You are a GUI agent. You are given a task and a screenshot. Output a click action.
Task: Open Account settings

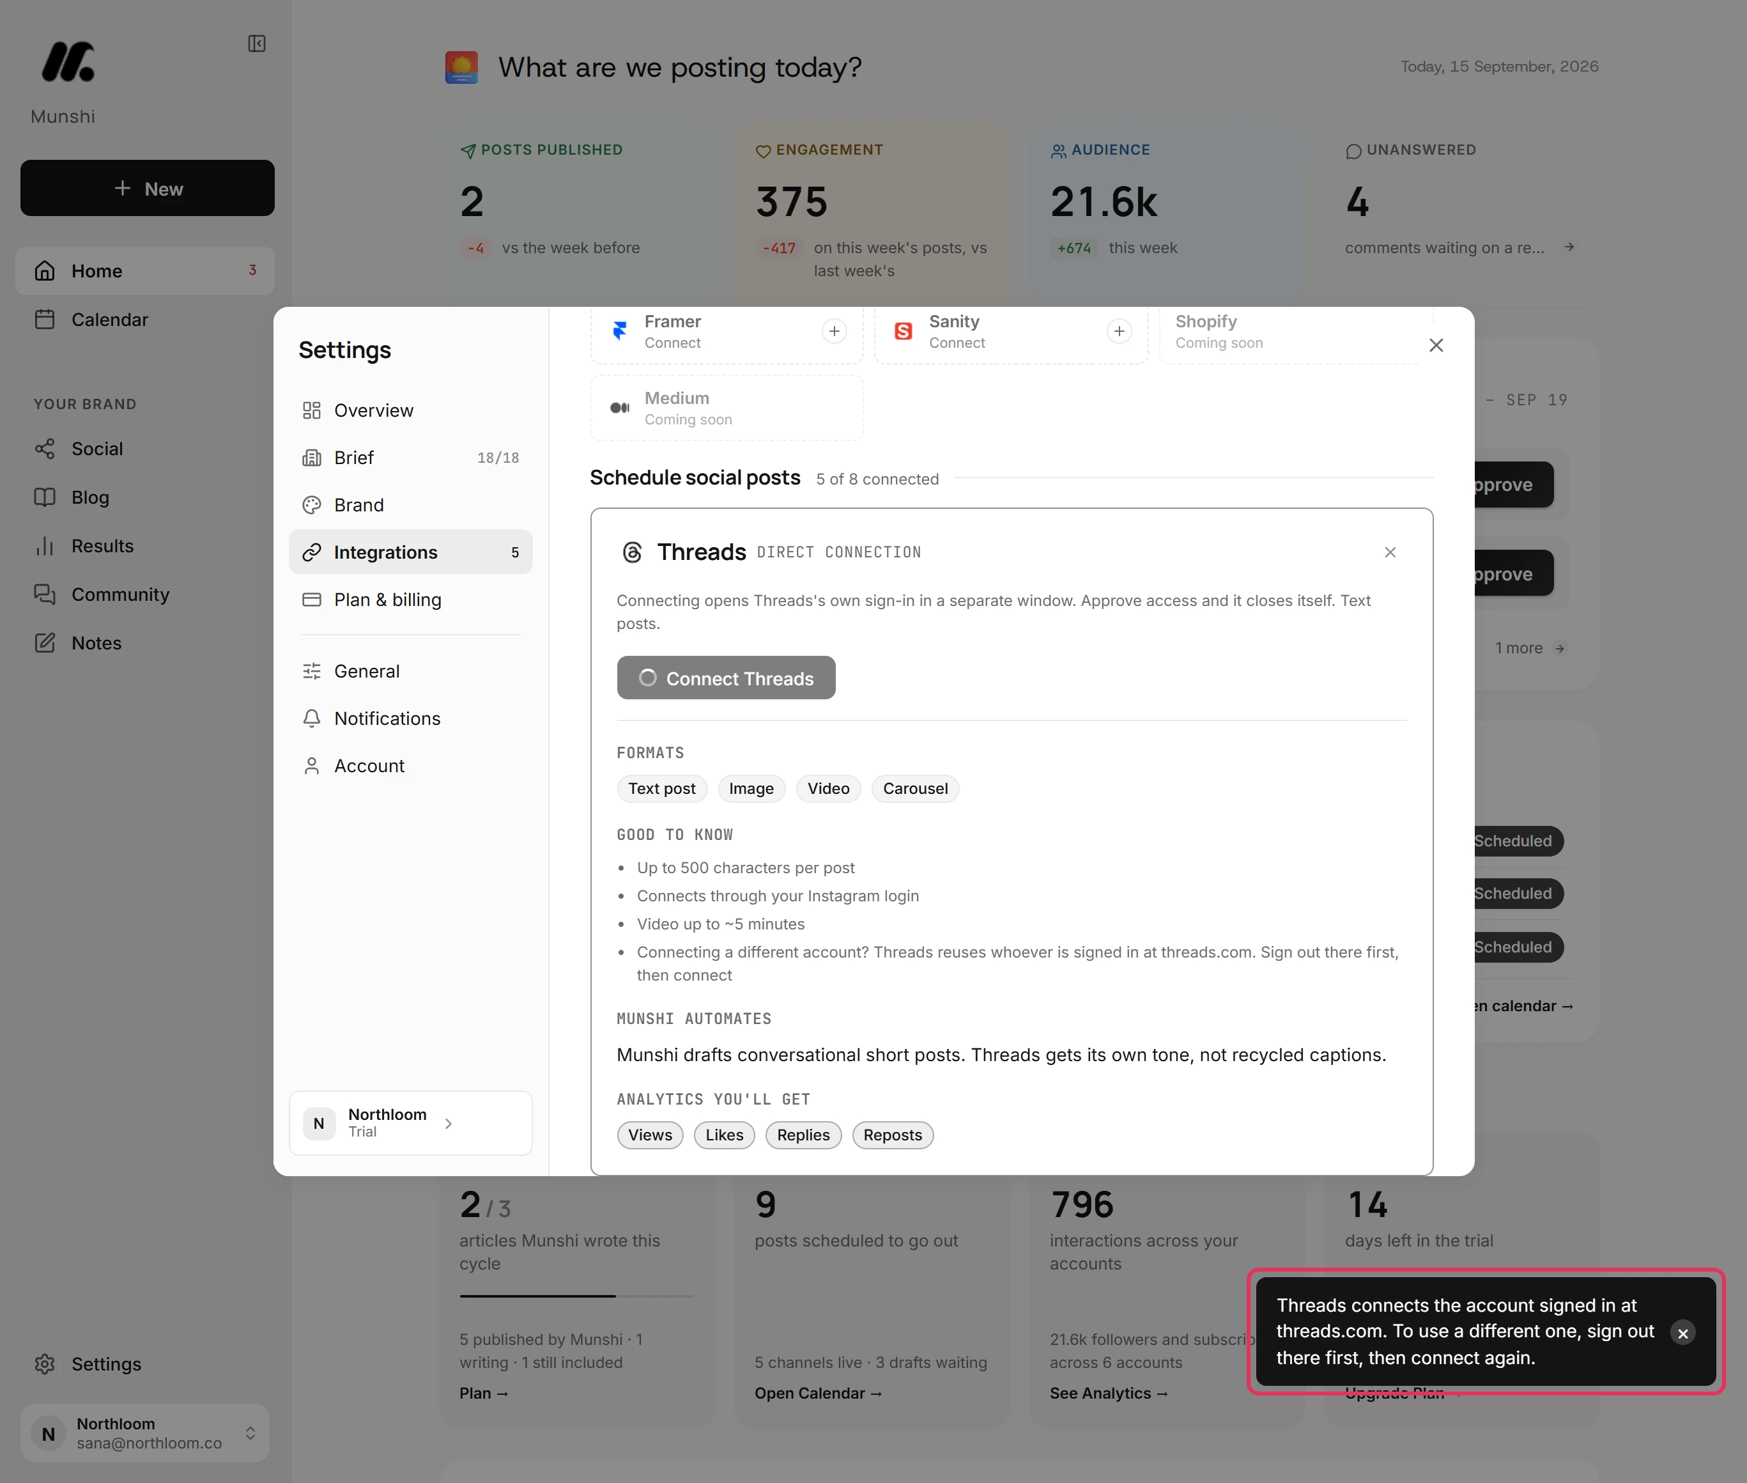[x=410, y=766]
